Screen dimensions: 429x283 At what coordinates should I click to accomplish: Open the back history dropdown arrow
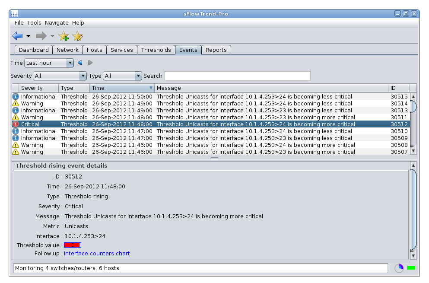tap(29, 36)
